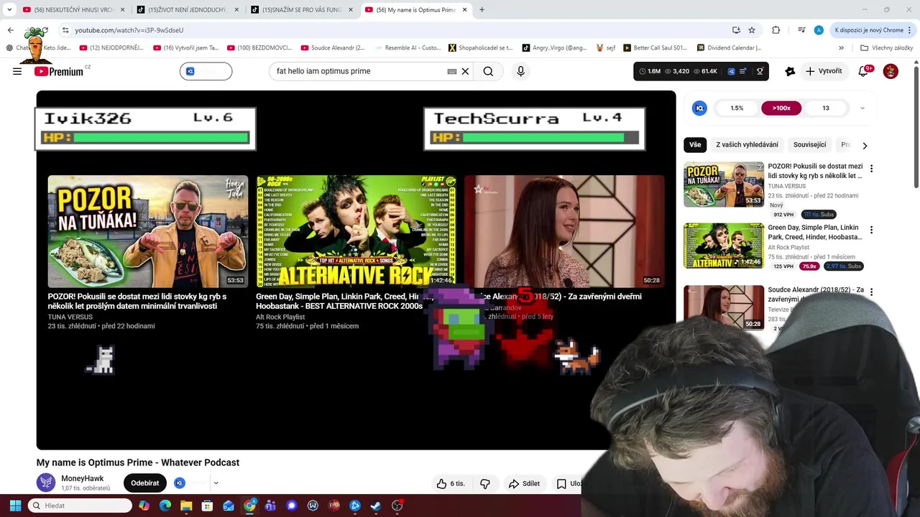Image resolution: width=920 pixels, height=517 pixels.
Task: Open Microsoft Edge from the taskbar
Action: [165, 506]
